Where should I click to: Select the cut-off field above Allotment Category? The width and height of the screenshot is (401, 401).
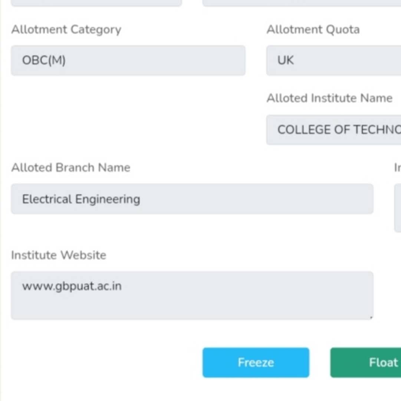pyautogui.click(x=96, y=3)
